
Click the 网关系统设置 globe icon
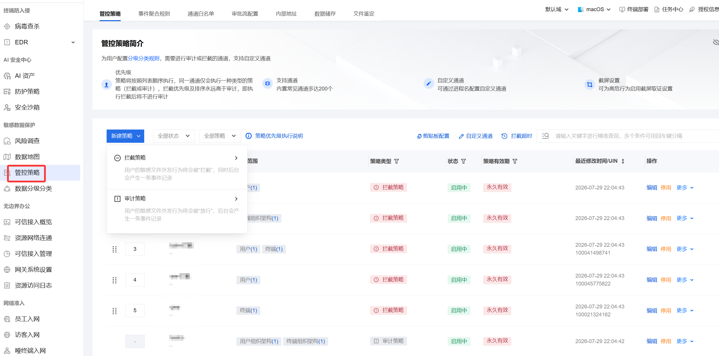[x=7, y=270]
